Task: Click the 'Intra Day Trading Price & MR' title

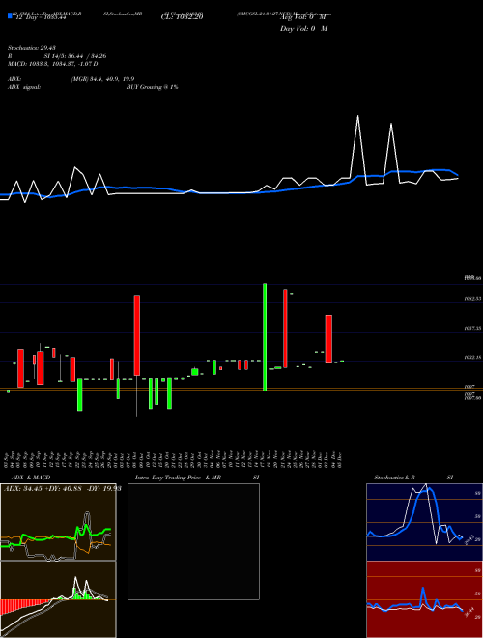Action: (178, 478)
